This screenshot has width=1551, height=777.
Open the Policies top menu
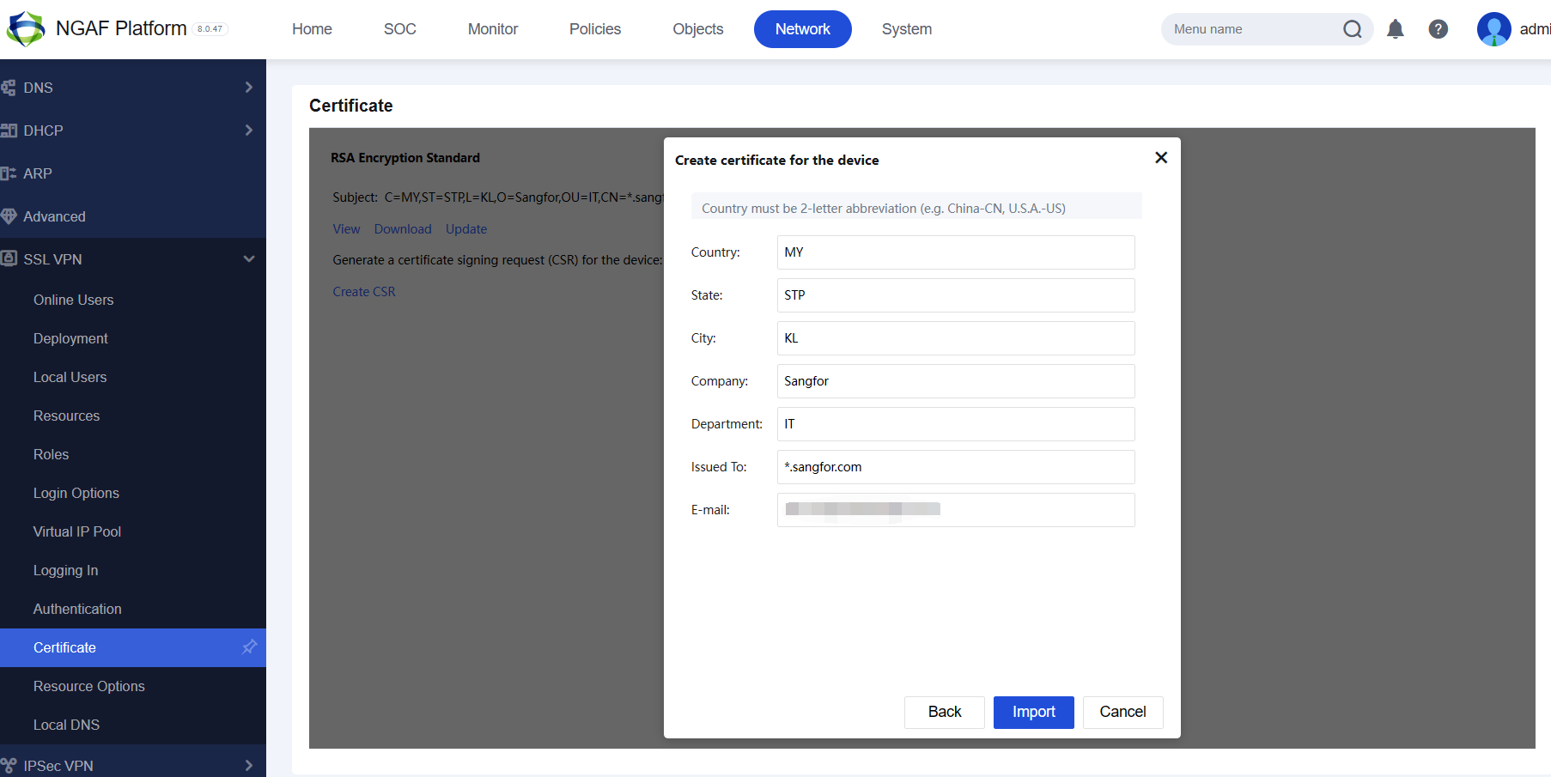coord(594,29)
